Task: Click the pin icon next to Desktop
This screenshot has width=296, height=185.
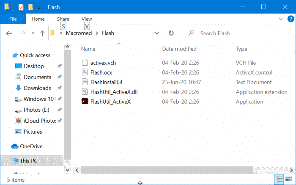Action: 60,66
